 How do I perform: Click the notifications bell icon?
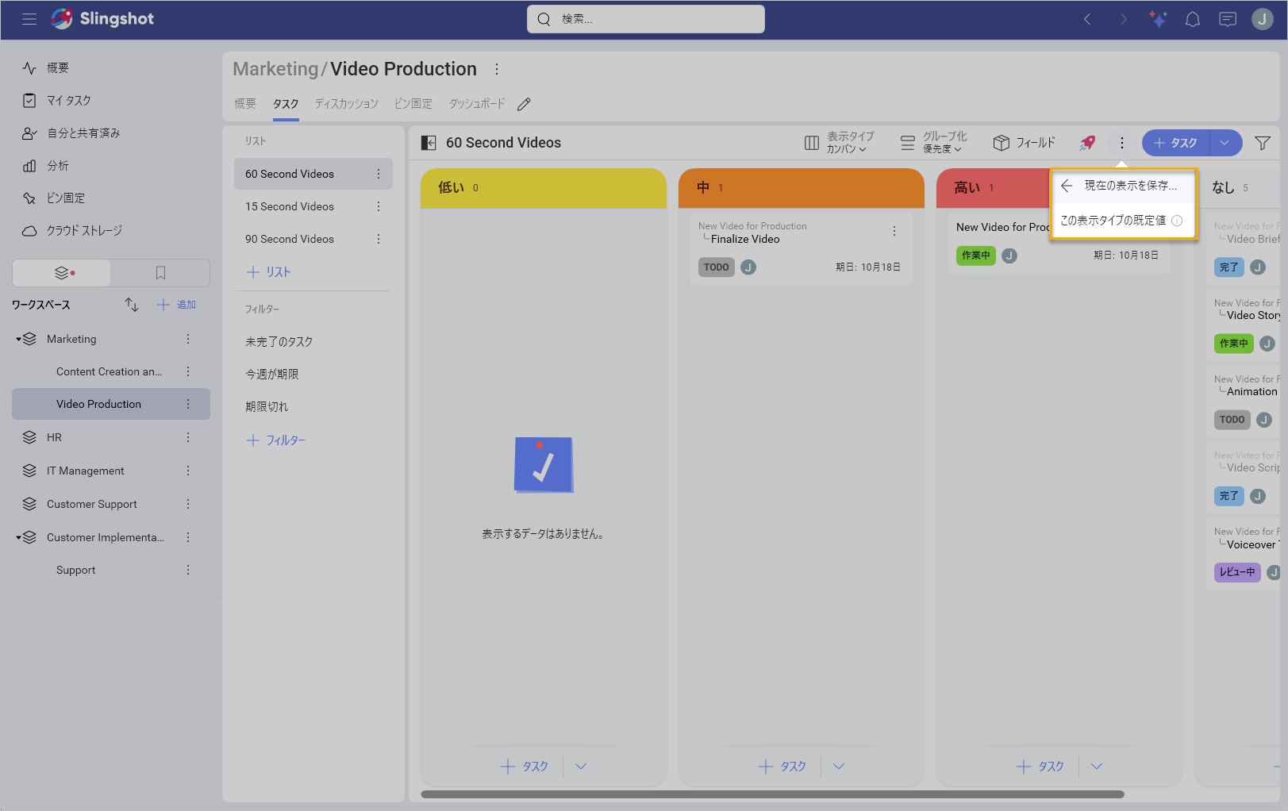[1192, 18]
